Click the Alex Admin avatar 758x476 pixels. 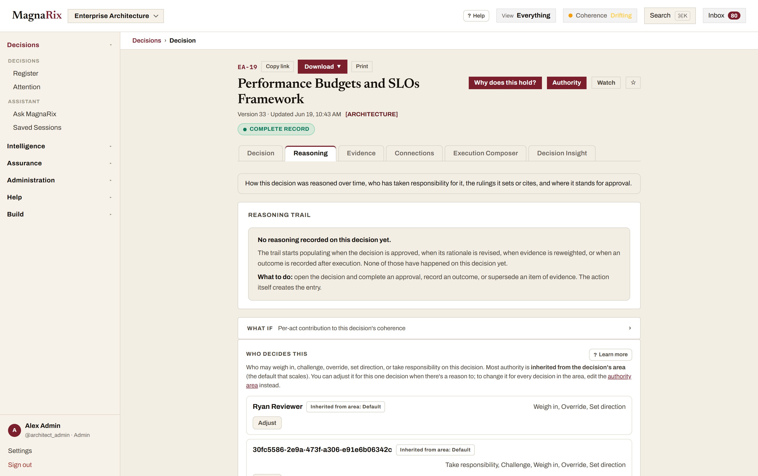15,430
